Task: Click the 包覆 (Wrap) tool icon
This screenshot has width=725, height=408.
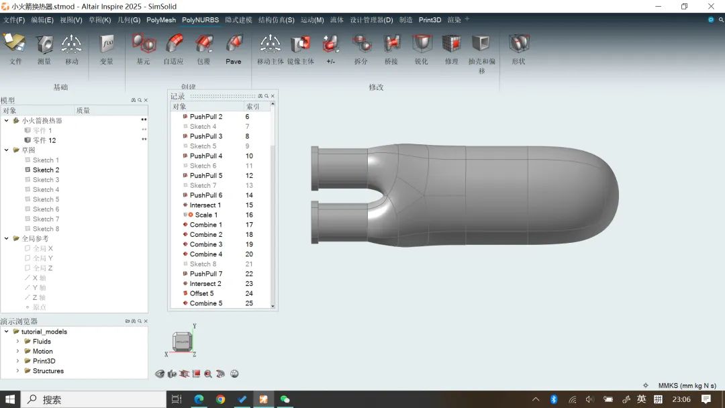Action: (203, 45)
